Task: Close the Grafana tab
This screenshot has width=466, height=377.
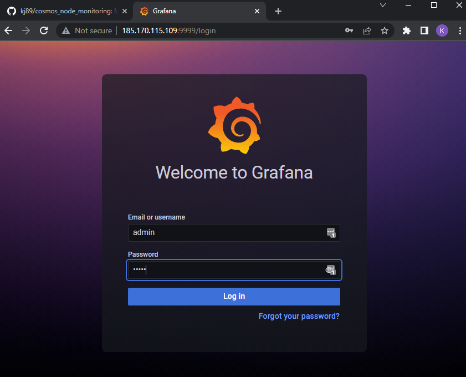Action: 257,11
